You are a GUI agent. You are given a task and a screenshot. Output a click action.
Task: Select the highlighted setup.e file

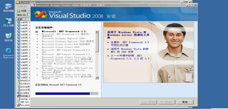pyautogui.click(x=24, y=96)
